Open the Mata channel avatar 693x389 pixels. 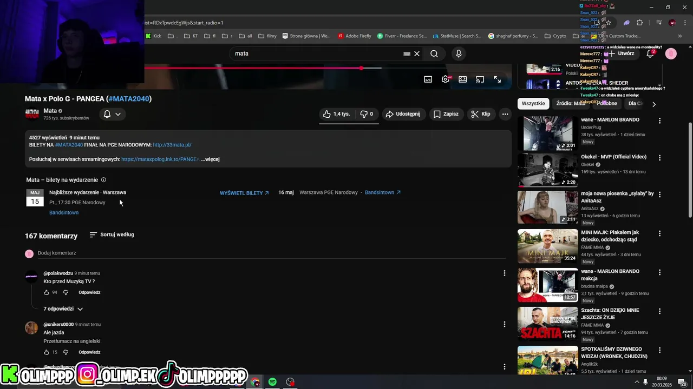tap(32, 114)
